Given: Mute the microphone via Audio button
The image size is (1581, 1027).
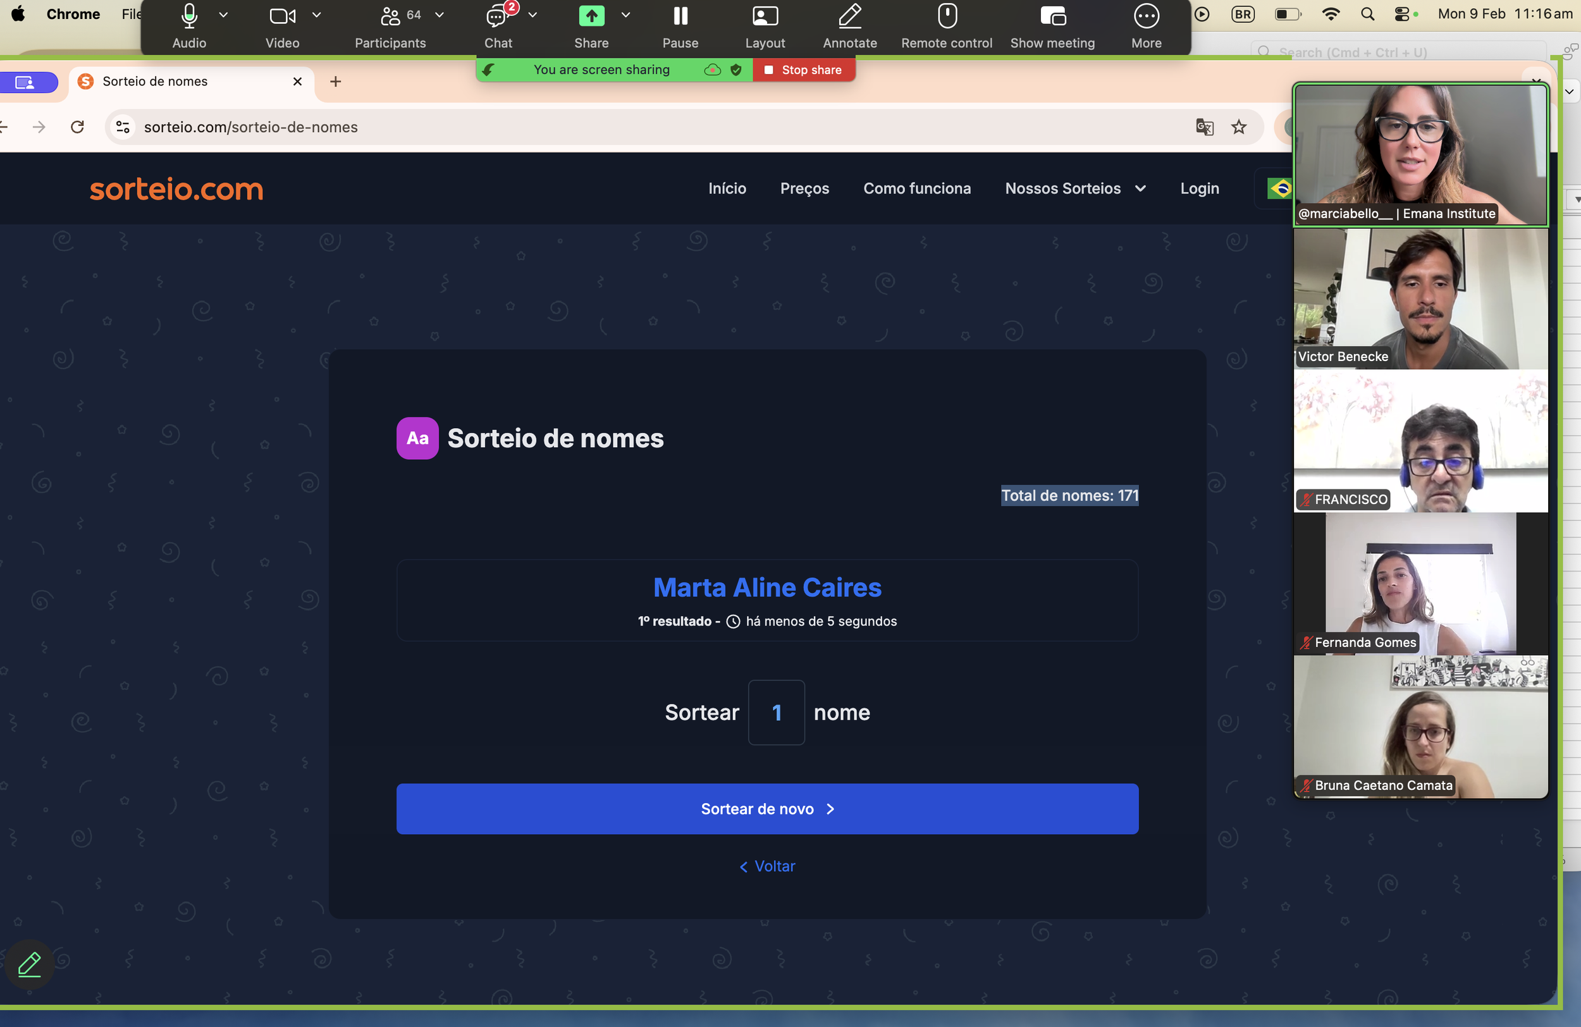Looking at the screenshot, I should [189, 17].
